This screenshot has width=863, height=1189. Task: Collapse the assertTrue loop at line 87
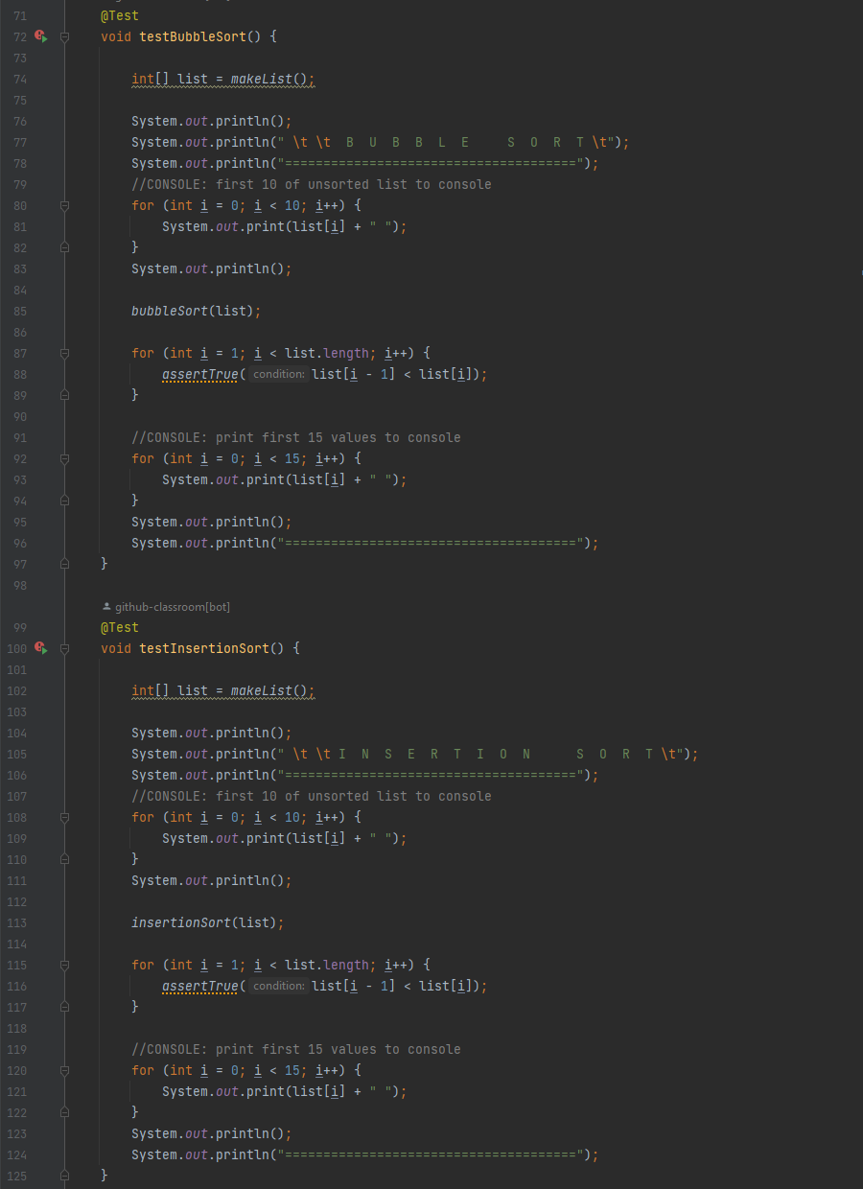pyautogui.click(x=64, y=353)
